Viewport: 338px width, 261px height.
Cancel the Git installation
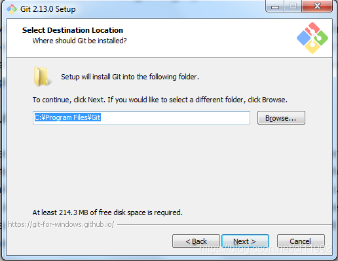click(301, 241)
